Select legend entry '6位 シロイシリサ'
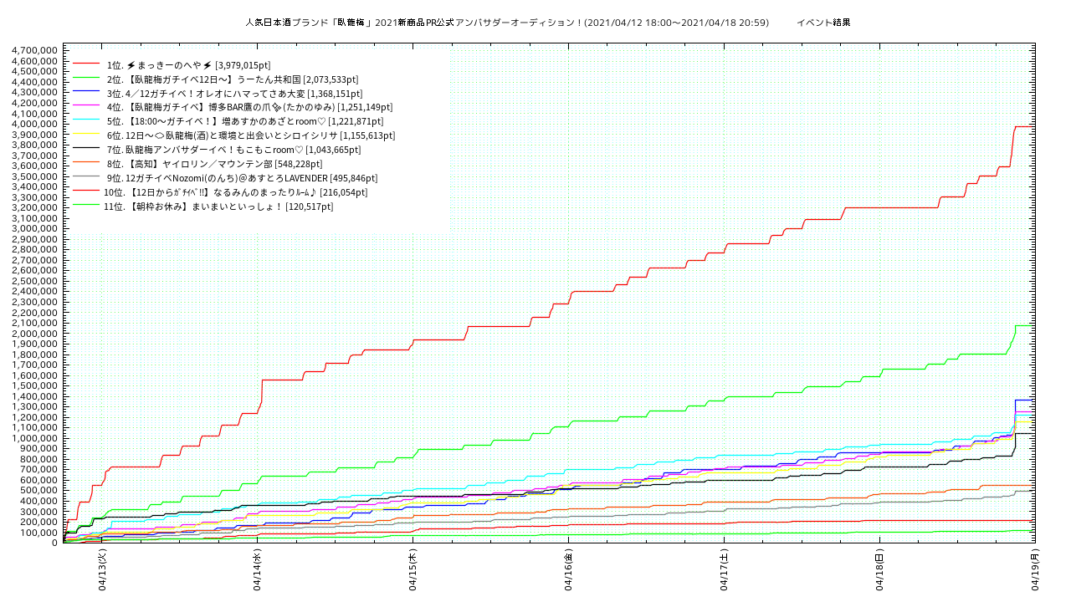1071x602 pixels. (251, 135)
